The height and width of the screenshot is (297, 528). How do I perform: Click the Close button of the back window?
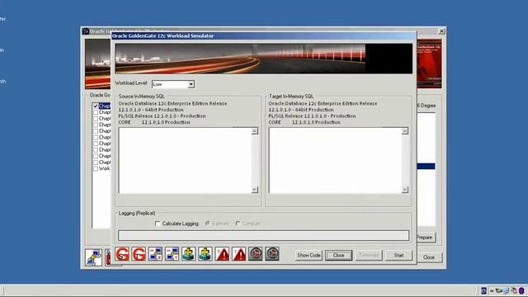click(429, 257)
